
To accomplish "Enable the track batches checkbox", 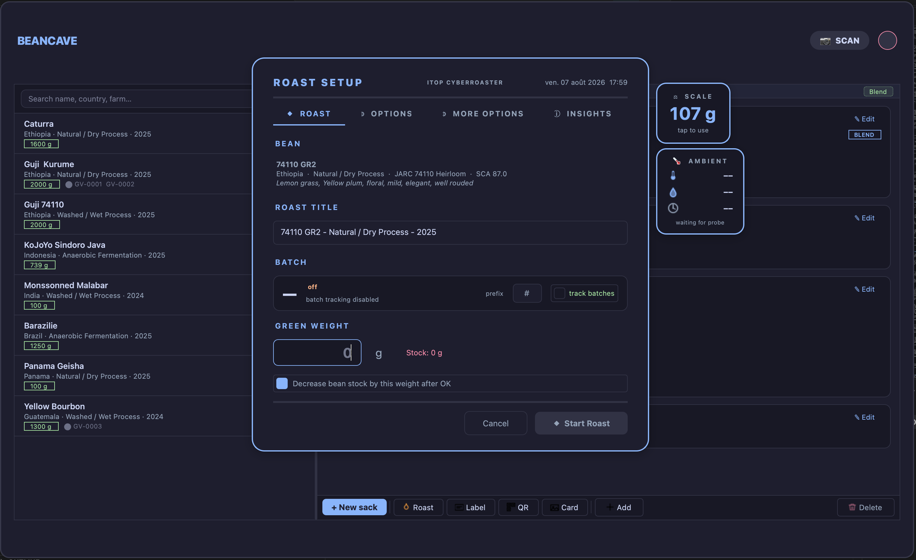I will click(x=559, y=293).
